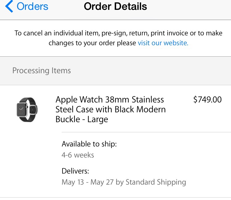Screen dimensions: 231x200
Task: Tap the 'Processing Items' section header
Action: [x=42, y=71]
